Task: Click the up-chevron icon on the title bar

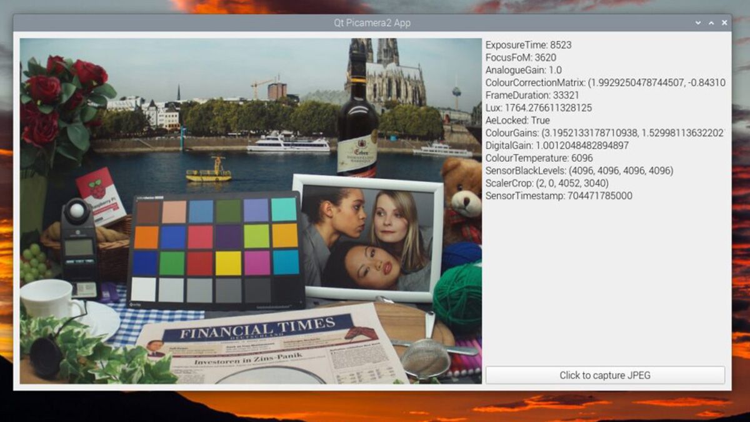Action: coord(711,23)
